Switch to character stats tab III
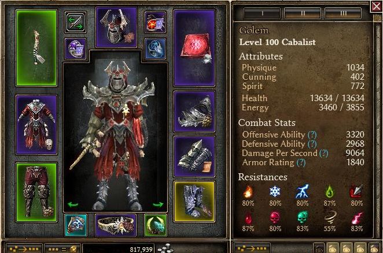The height and width of the screenshot is (253, 383). [x=343, y=13]
